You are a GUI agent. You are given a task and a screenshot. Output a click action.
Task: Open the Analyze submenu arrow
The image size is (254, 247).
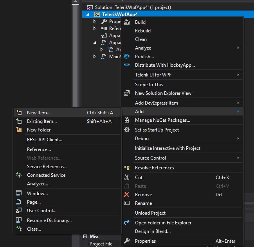pos(238,48)
